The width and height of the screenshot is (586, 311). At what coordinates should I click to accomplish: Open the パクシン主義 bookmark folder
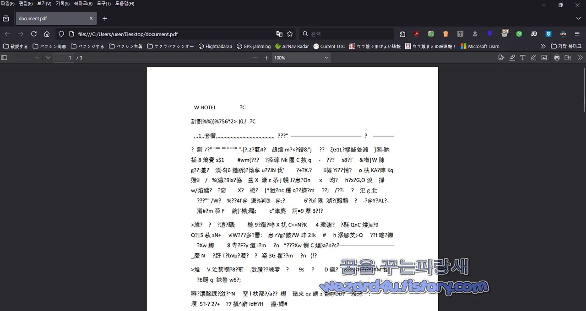pyautogui.click(x=126, y=46)
